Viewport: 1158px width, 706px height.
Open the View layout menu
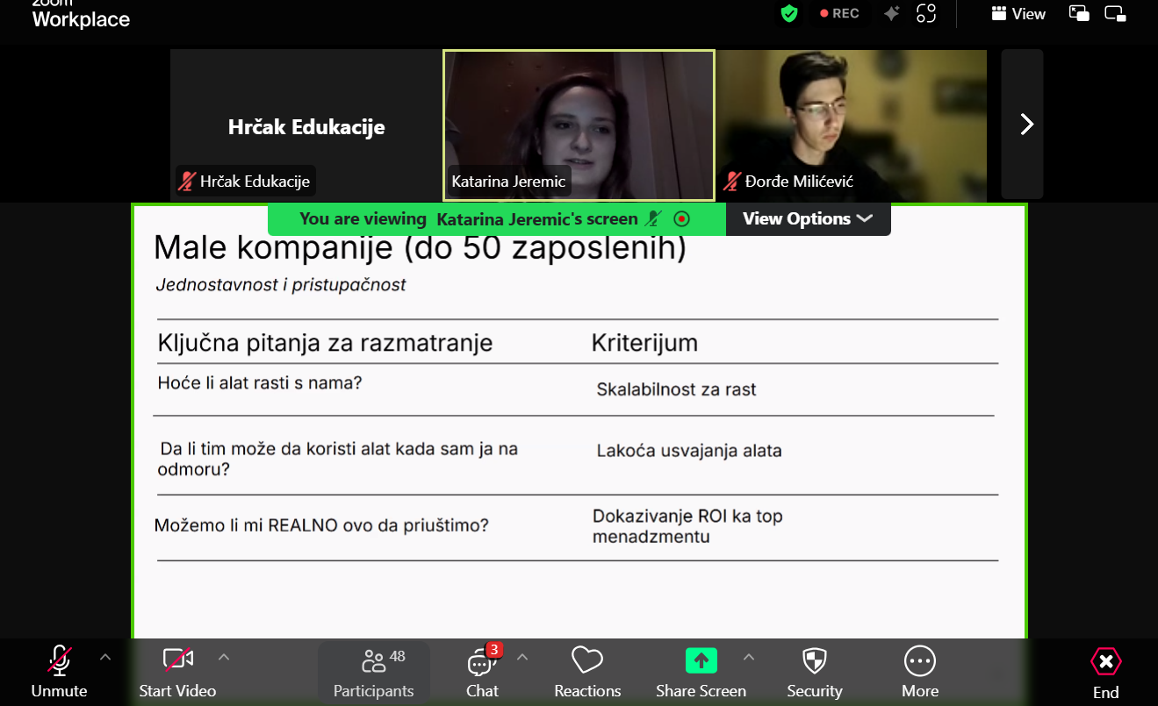1018,14
